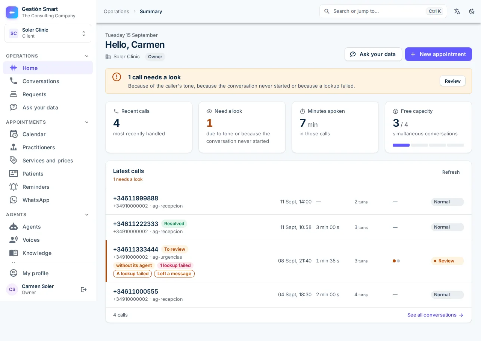Click the 'A lookup failed' tag
Viewport: 481px width, 341px height.
(x=132, y=274)
